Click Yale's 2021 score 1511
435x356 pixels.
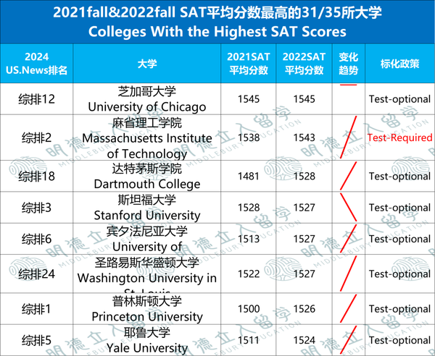tap(249, 340)
